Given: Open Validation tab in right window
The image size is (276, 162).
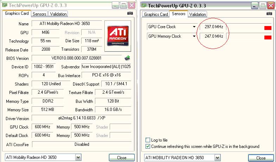Looking at the screenshot, I should (198, 14).
